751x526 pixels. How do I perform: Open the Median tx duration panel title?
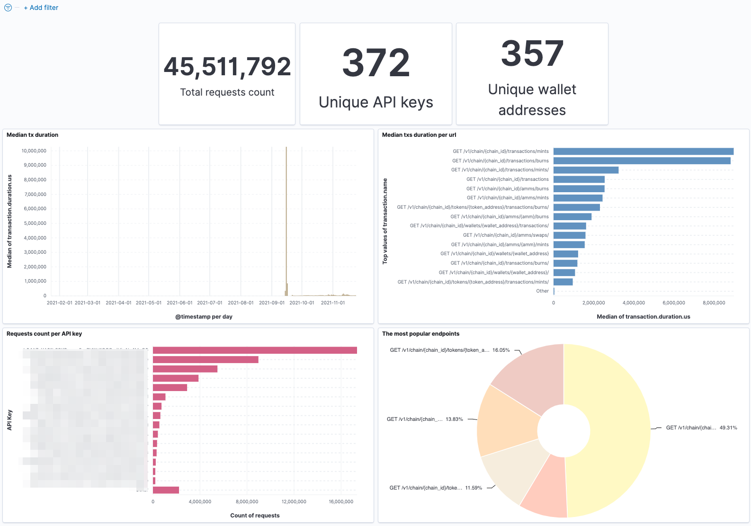[x=32, y=135]
